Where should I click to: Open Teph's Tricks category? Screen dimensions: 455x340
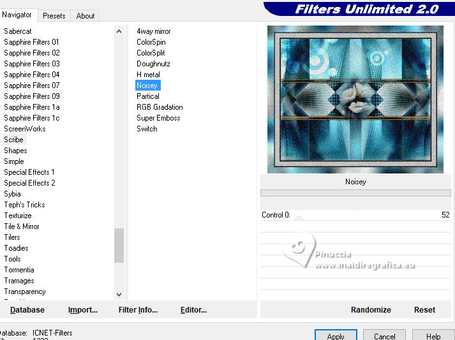pos(24,205)
